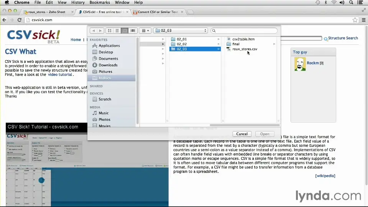This screenshot has height=207, width=368.
Task: Close the CSVSick tab
Action: pos(127,12)
